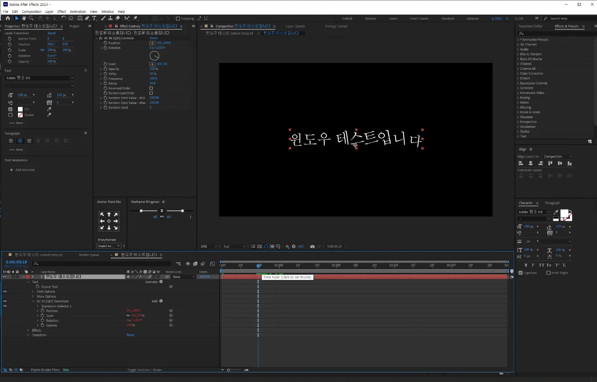The image size is (597, 382).
Task: Select the Horizontal Type tool
Action: [94, 18]
